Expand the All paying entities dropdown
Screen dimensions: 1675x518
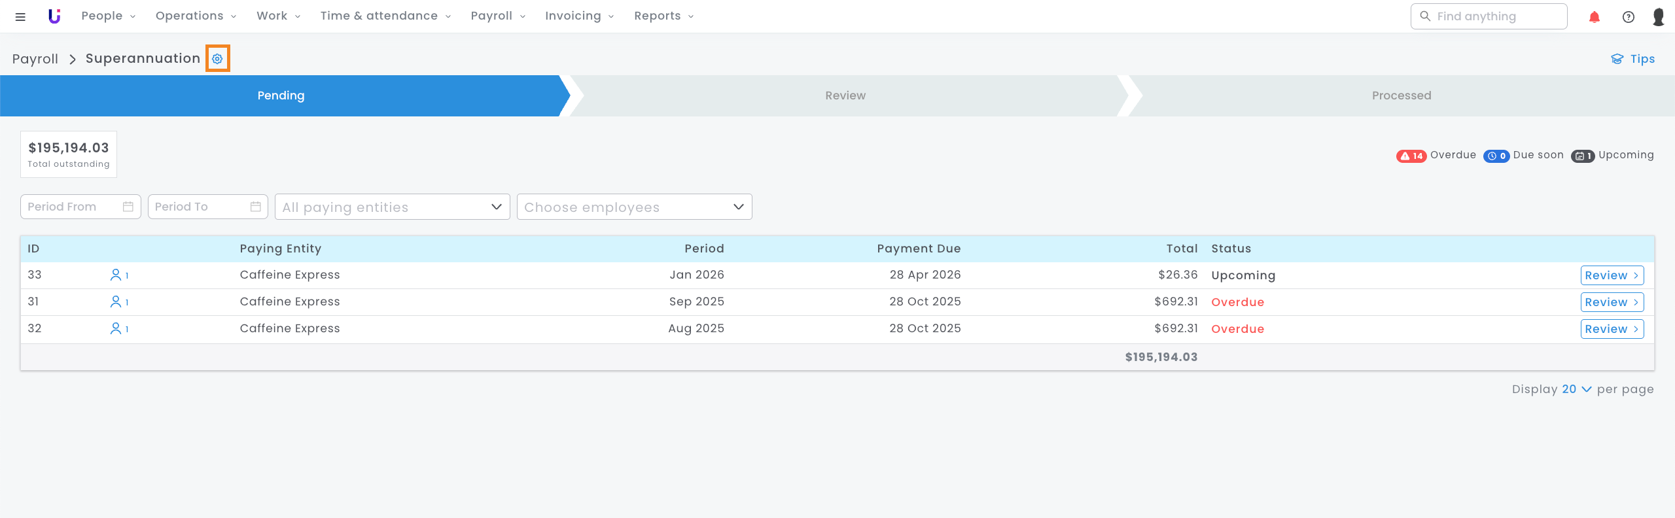(392, 207)
